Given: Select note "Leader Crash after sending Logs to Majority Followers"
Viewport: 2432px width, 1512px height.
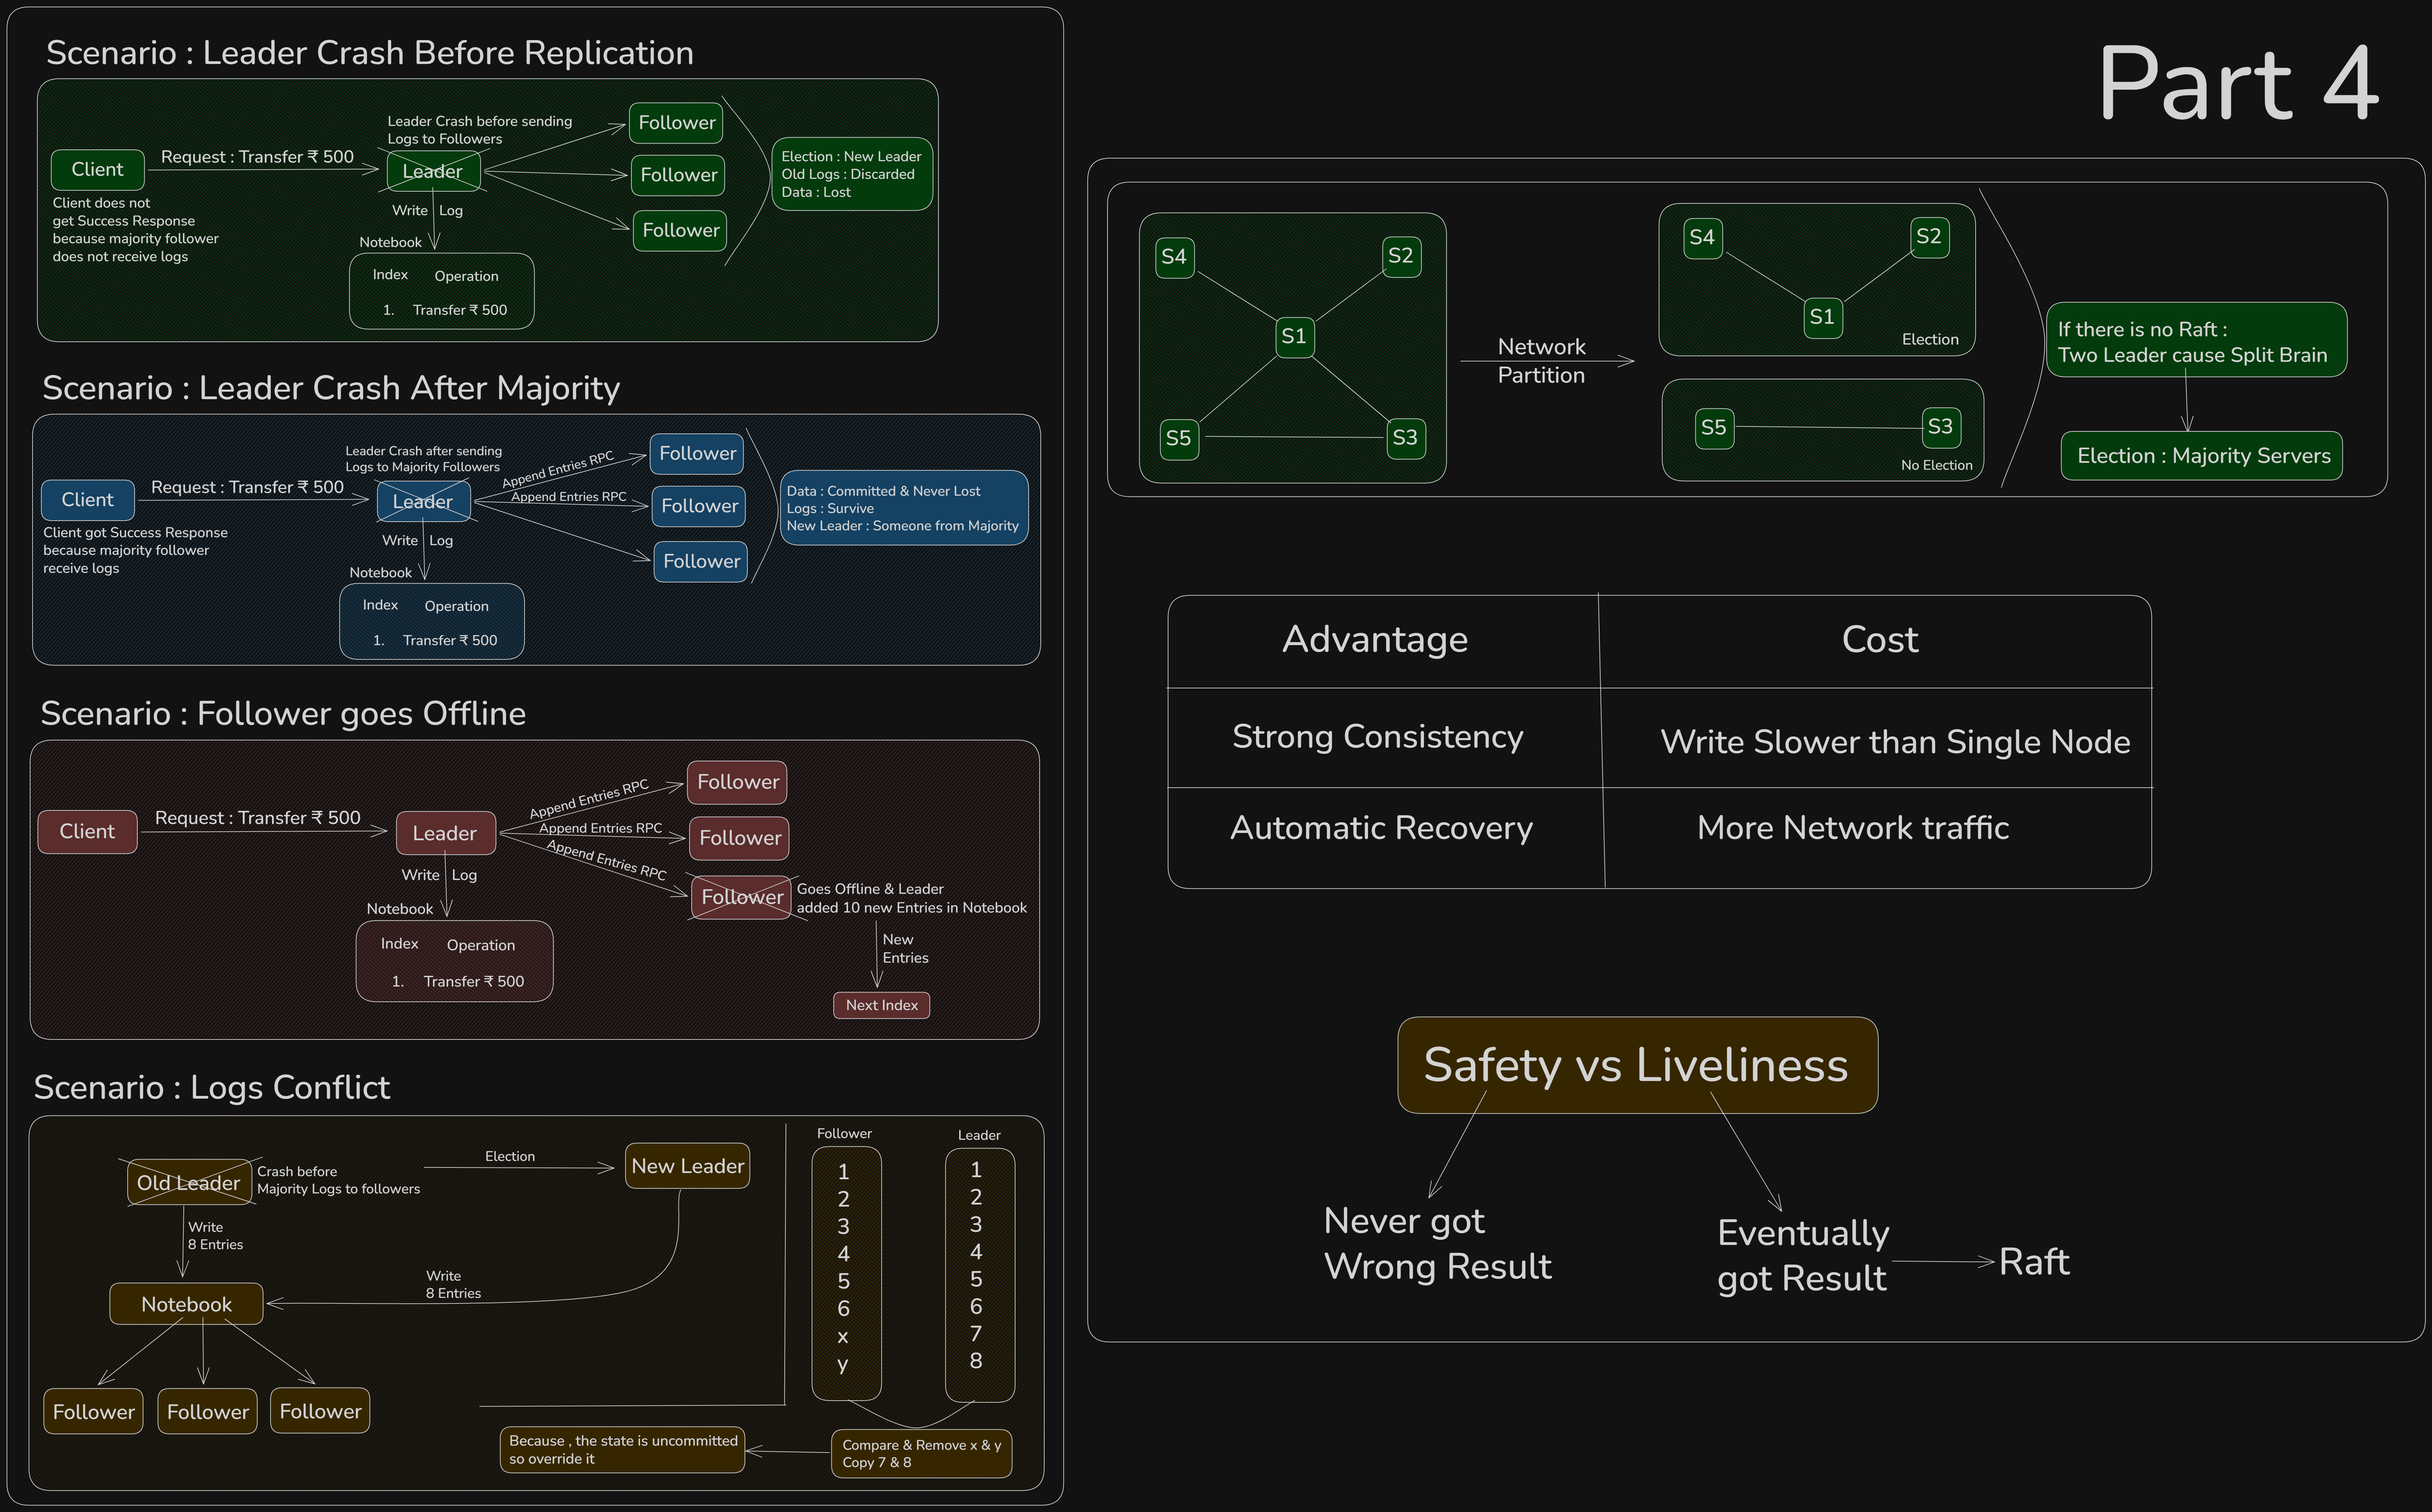Looking at the screenshot, I should pyautogui.click(x=423, y=459).
